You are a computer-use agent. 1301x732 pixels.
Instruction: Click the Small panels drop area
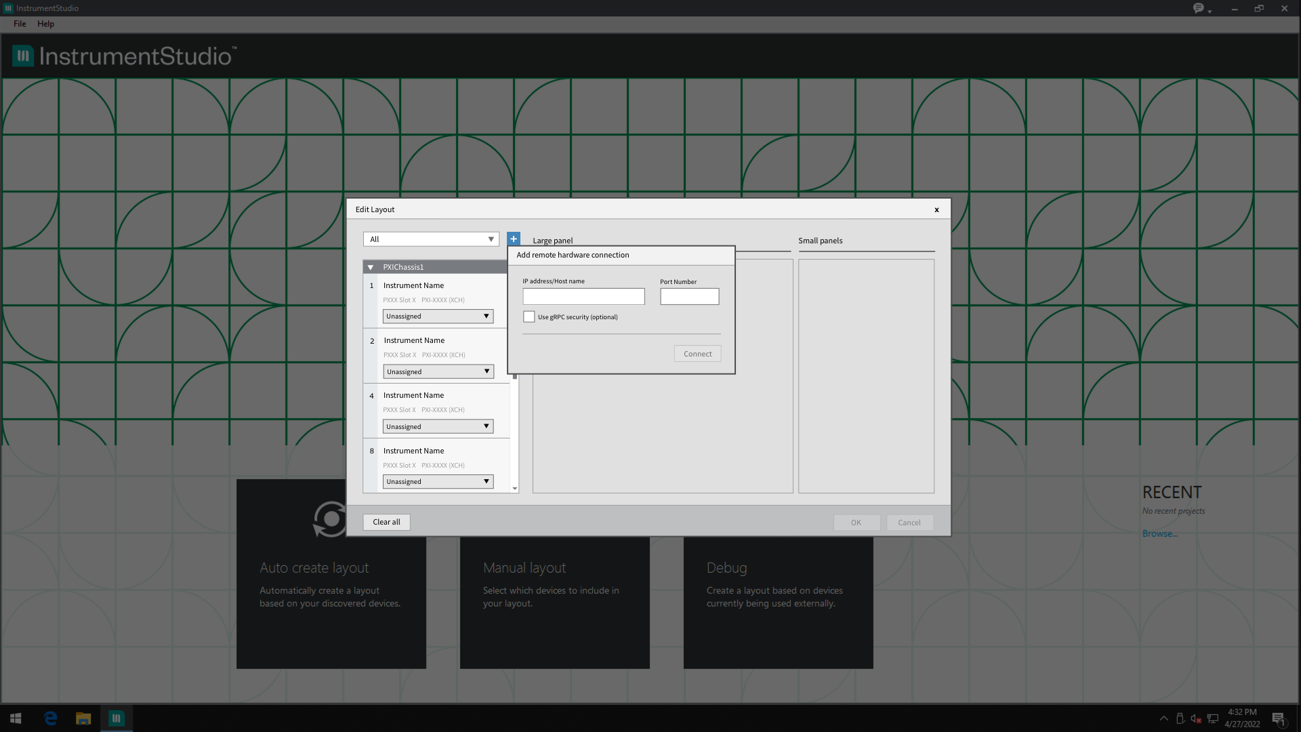click(x=866, y=376)
